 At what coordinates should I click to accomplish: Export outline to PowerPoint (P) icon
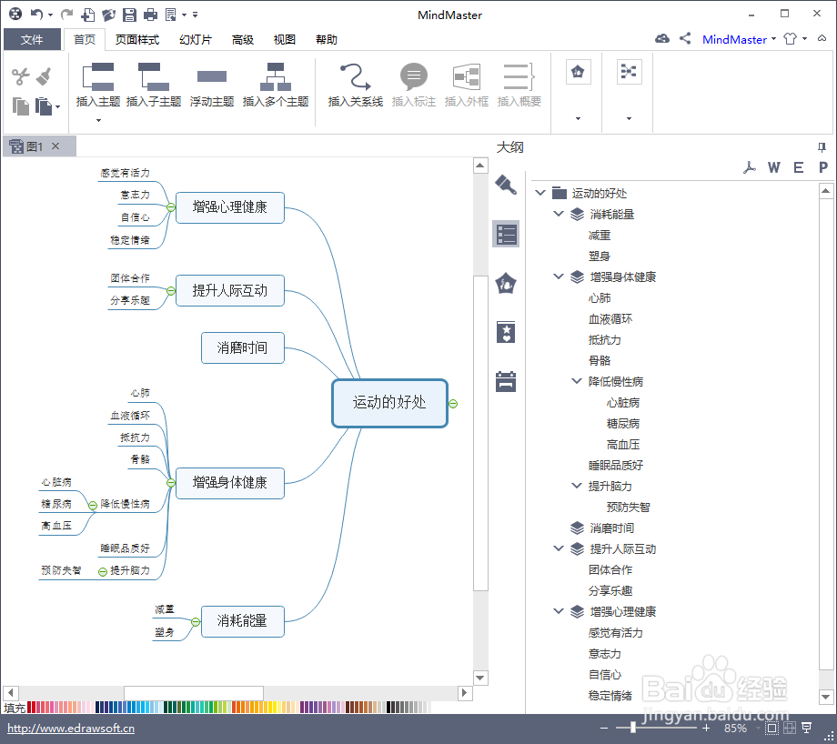point(823,167)
